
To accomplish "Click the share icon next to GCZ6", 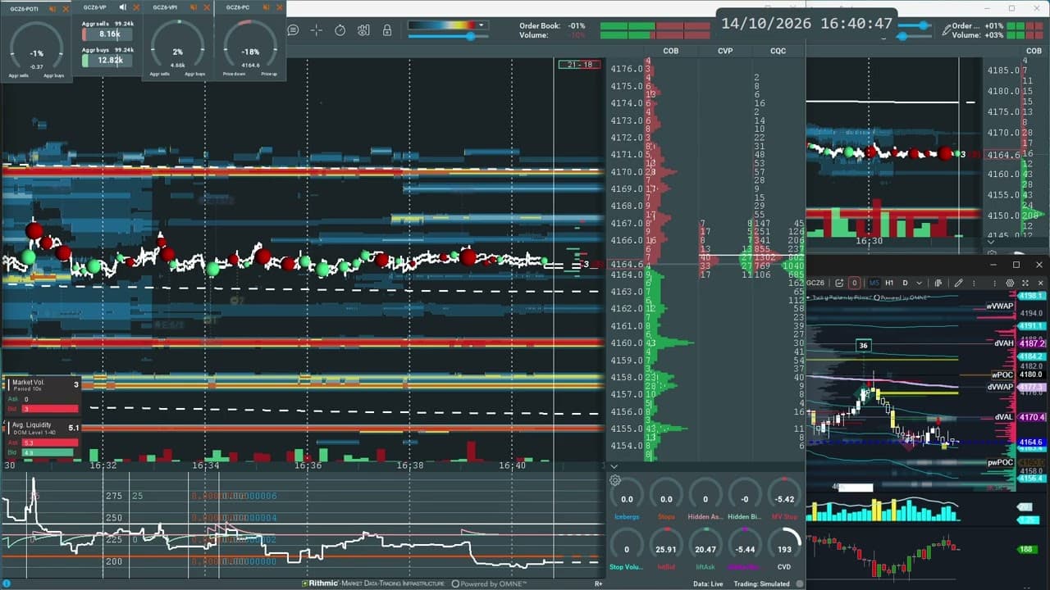I will [839, 283].
